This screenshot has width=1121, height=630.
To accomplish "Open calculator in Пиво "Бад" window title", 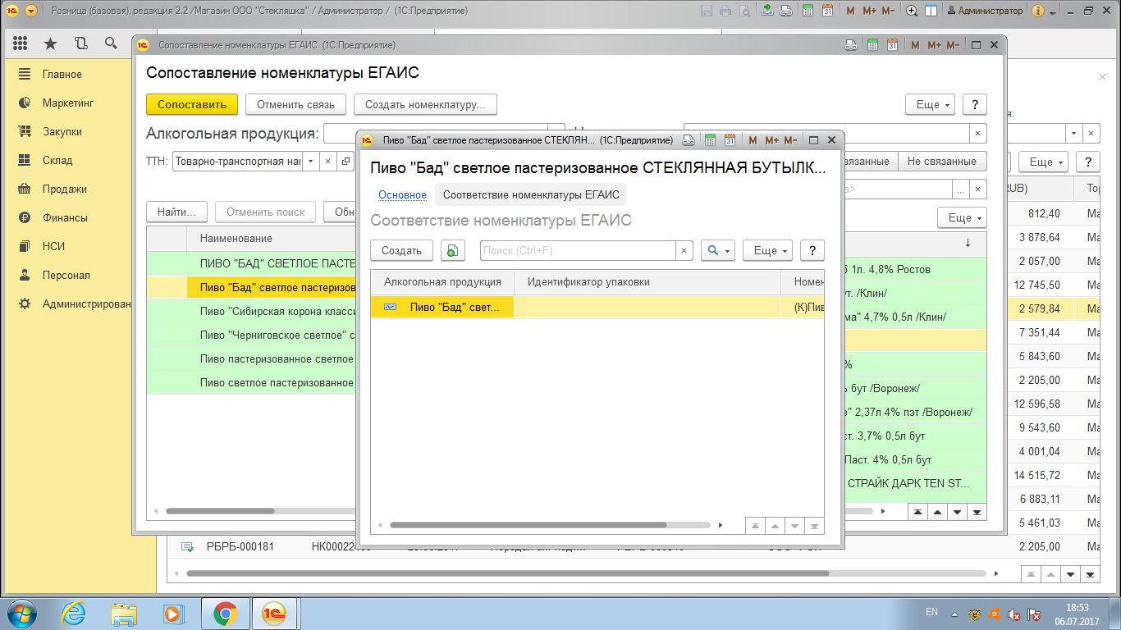I will tap(710, 140).
